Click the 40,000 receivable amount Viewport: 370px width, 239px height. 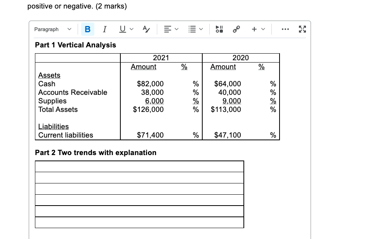[x=230, y=92]
